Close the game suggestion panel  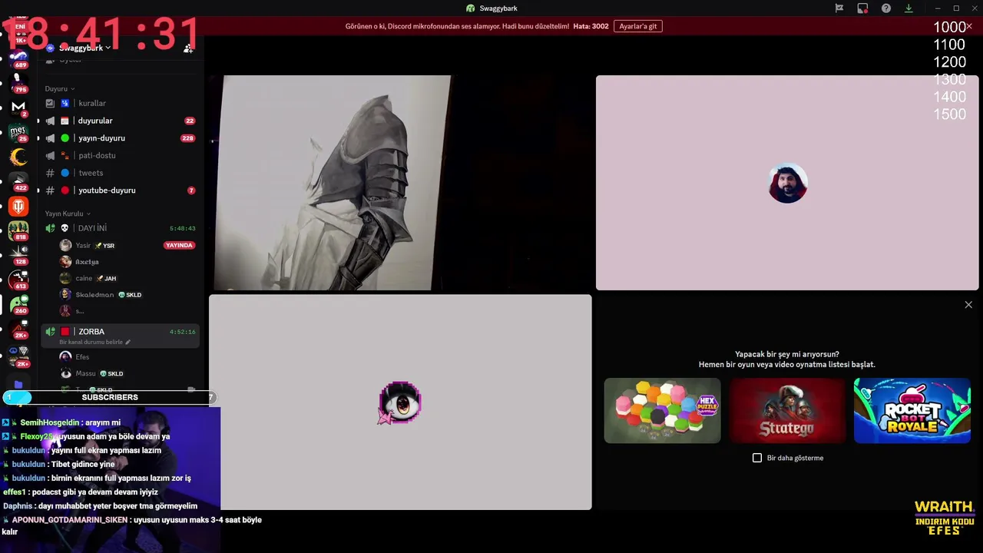(968, 305)
